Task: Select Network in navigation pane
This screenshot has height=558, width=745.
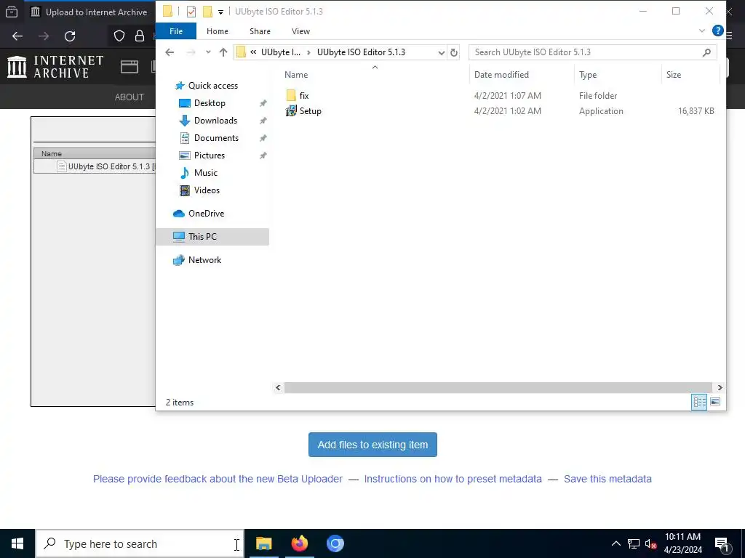Action: [204, 260]
